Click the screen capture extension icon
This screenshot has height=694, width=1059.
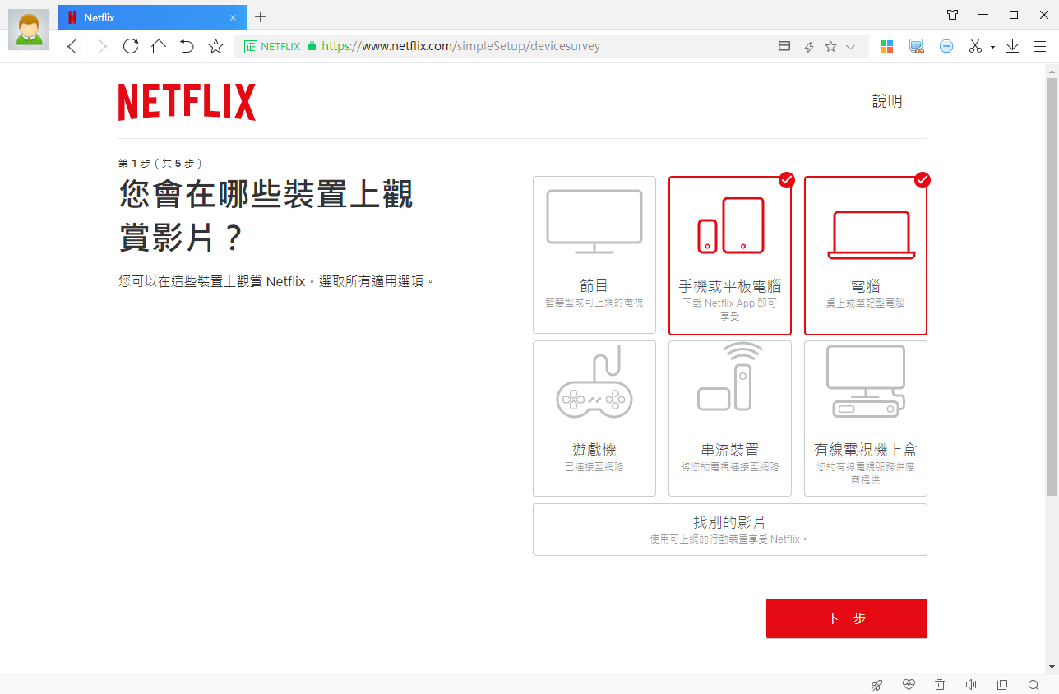click(x=917, y=47)
